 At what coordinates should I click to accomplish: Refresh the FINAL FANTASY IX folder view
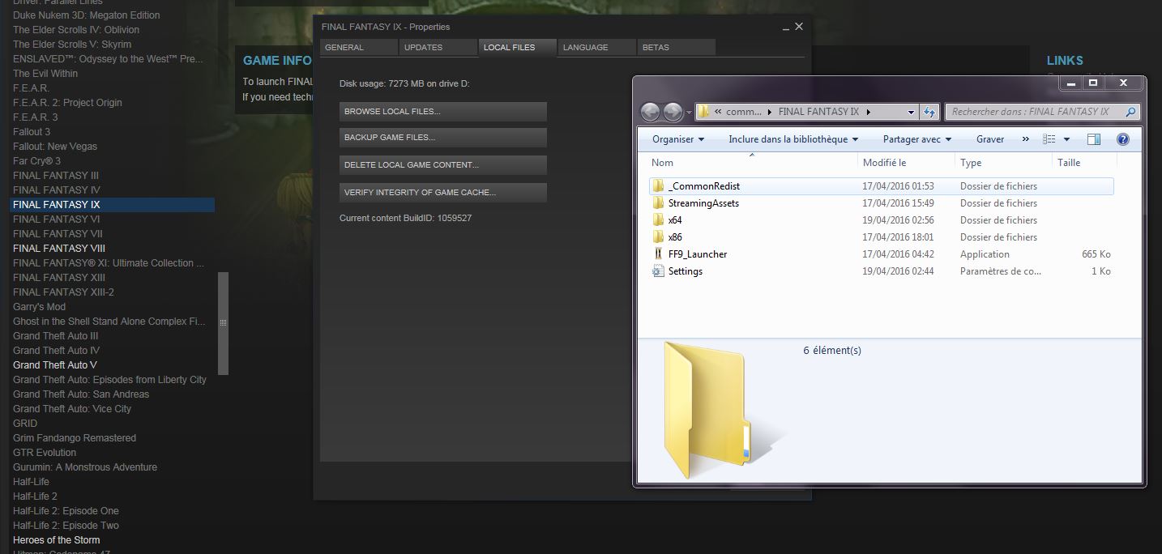pyautogui.click(x=930, y=112)
